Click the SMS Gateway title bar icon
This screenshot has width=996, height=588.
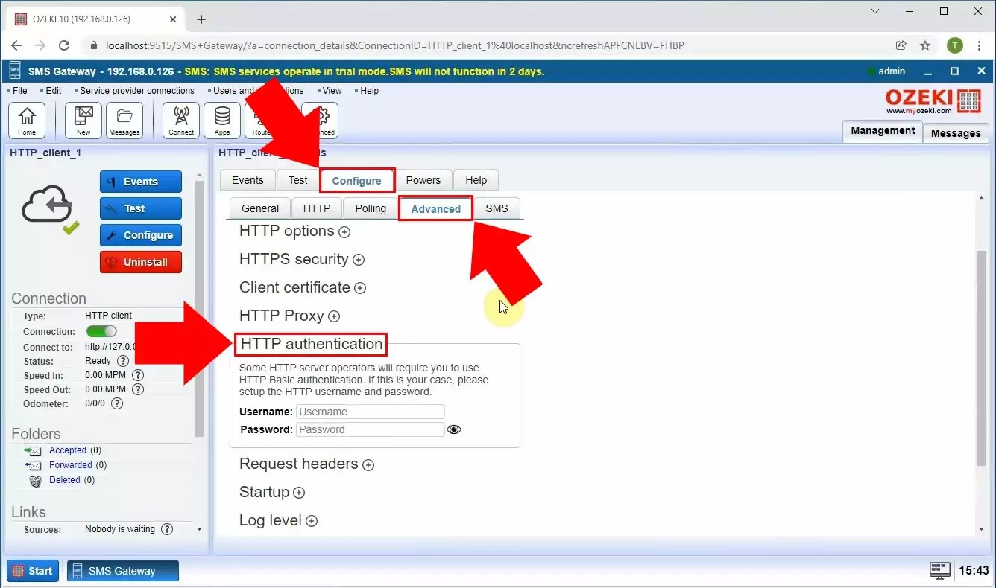click(x=14, y=71)
